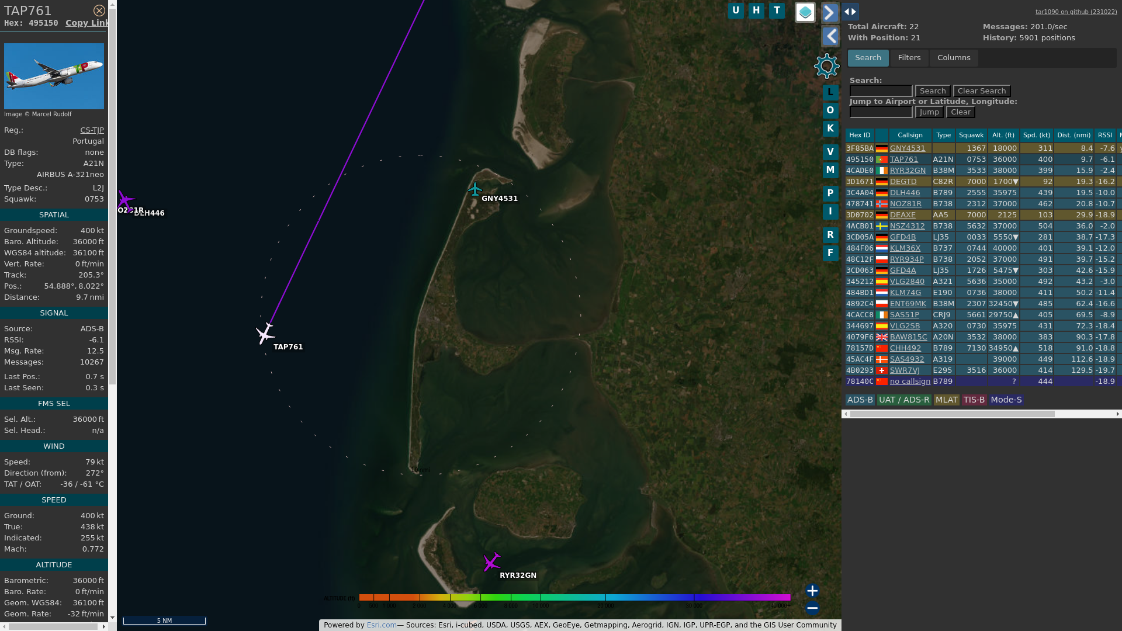This screenshot has width=1122, height=631.
Task: Sort table by RSSI column
Action: 1104,136
